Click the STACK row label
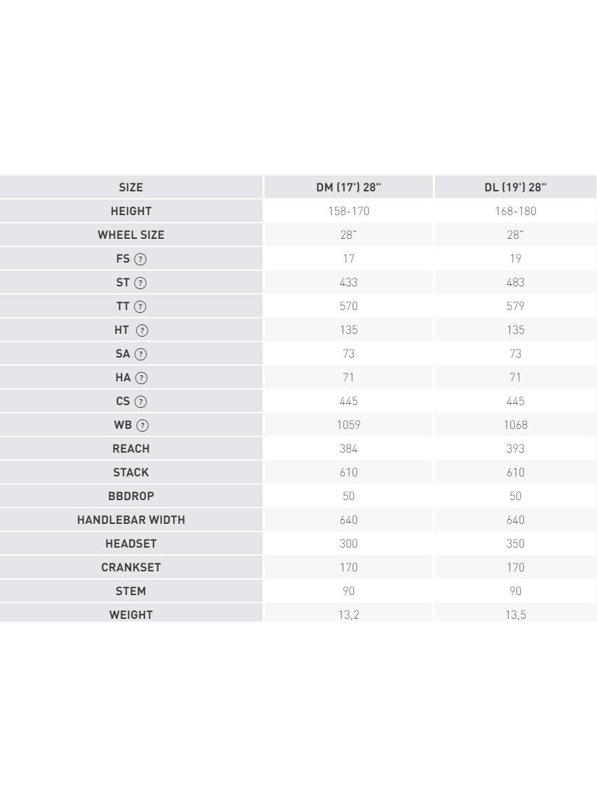 click(x=131, y=472)
